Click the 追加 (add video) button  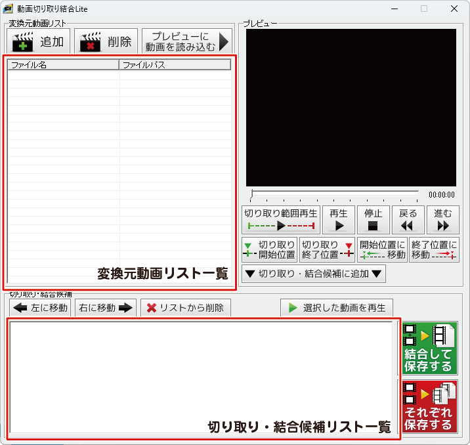click(38, 42)
